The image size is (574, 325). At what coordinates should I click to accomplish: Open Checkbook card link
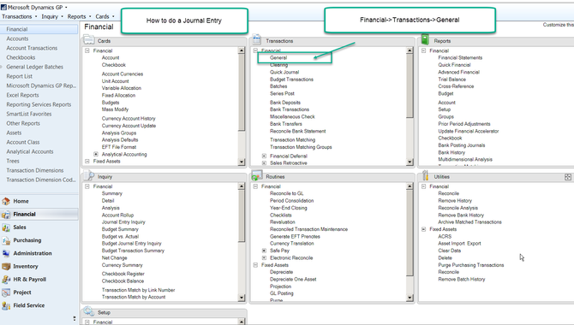coord(114,65)
